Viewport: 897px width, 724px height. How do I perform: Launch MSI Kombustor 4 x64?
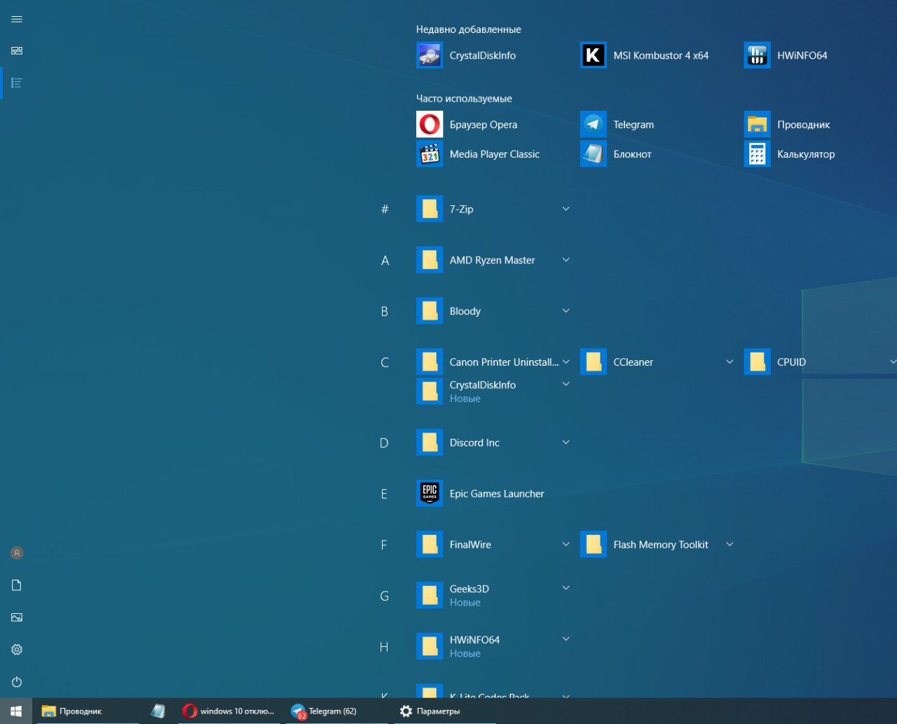click(x=657, y=55)
